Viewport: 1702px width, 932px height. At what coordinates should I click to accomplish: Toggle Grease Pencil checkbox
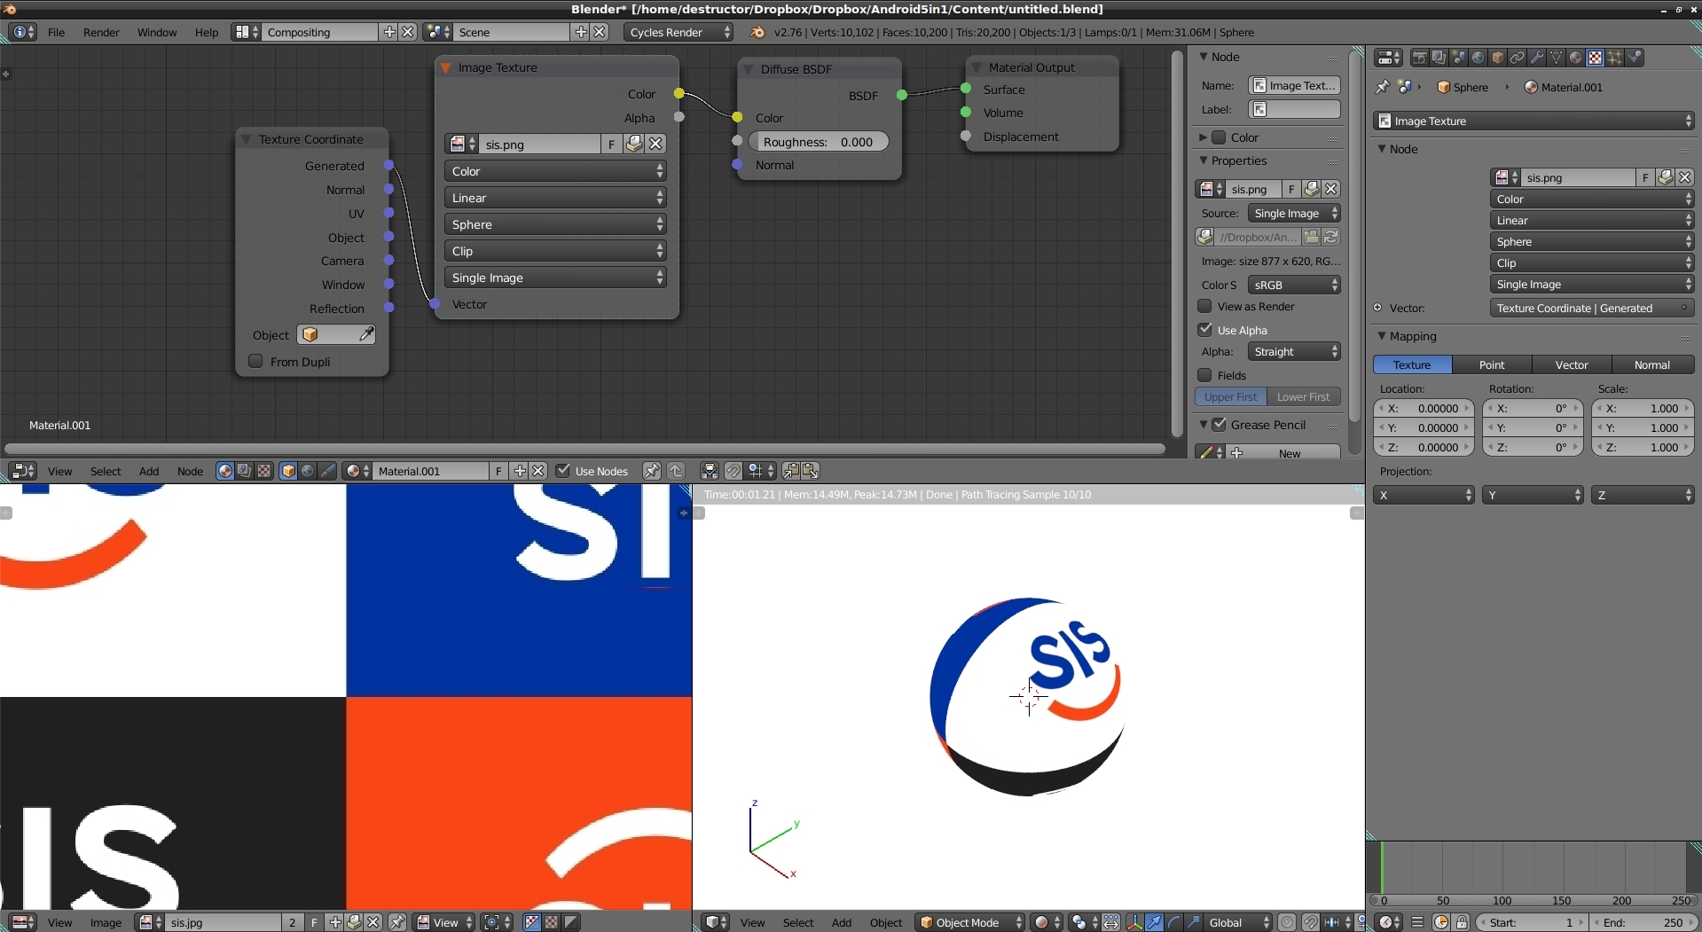pos(1220,425)
